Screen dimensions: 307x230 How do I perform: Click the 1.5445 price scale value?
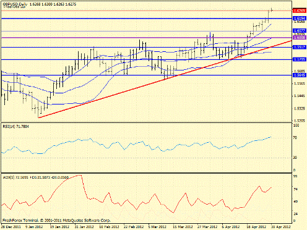click(x=299, y=96)
